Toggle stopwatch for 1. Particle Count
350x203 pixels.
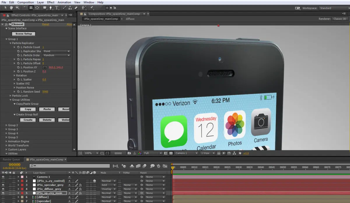coord(18,47)
